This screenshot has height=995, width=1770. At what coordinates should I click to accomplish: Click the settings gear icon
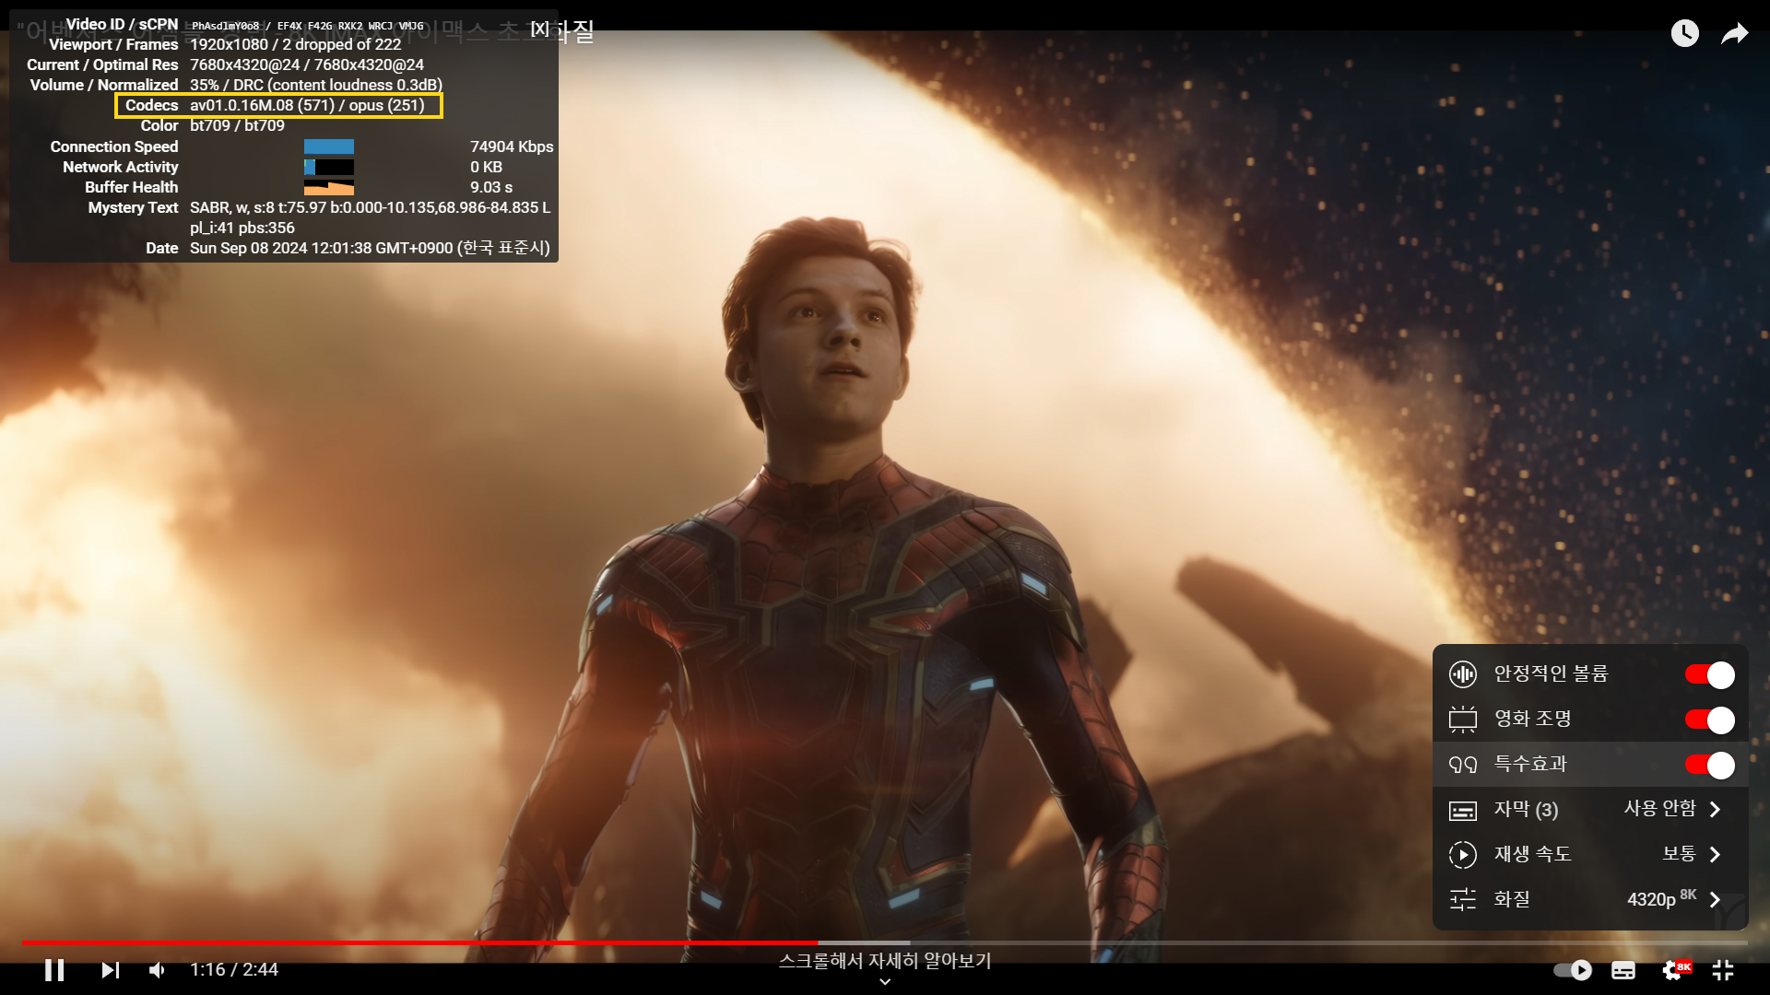[x=1673, y=970]
